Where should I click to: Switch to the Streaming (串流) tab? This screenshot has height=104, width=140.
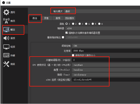[35, 18]
